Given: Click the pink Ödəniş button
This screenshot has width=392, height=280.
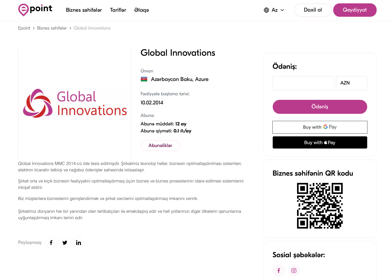Looking at the screenshot, I should (320, 107).
